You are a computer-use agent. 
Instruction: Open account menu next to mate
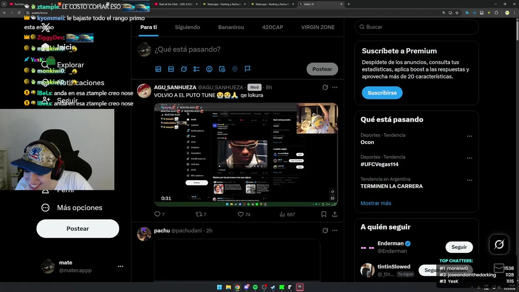(x=120, y=266)
